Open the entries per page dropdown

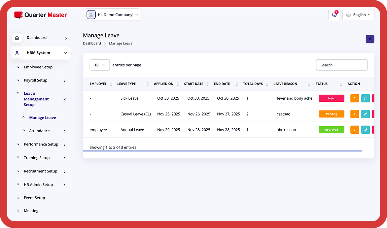coord(100,65)
